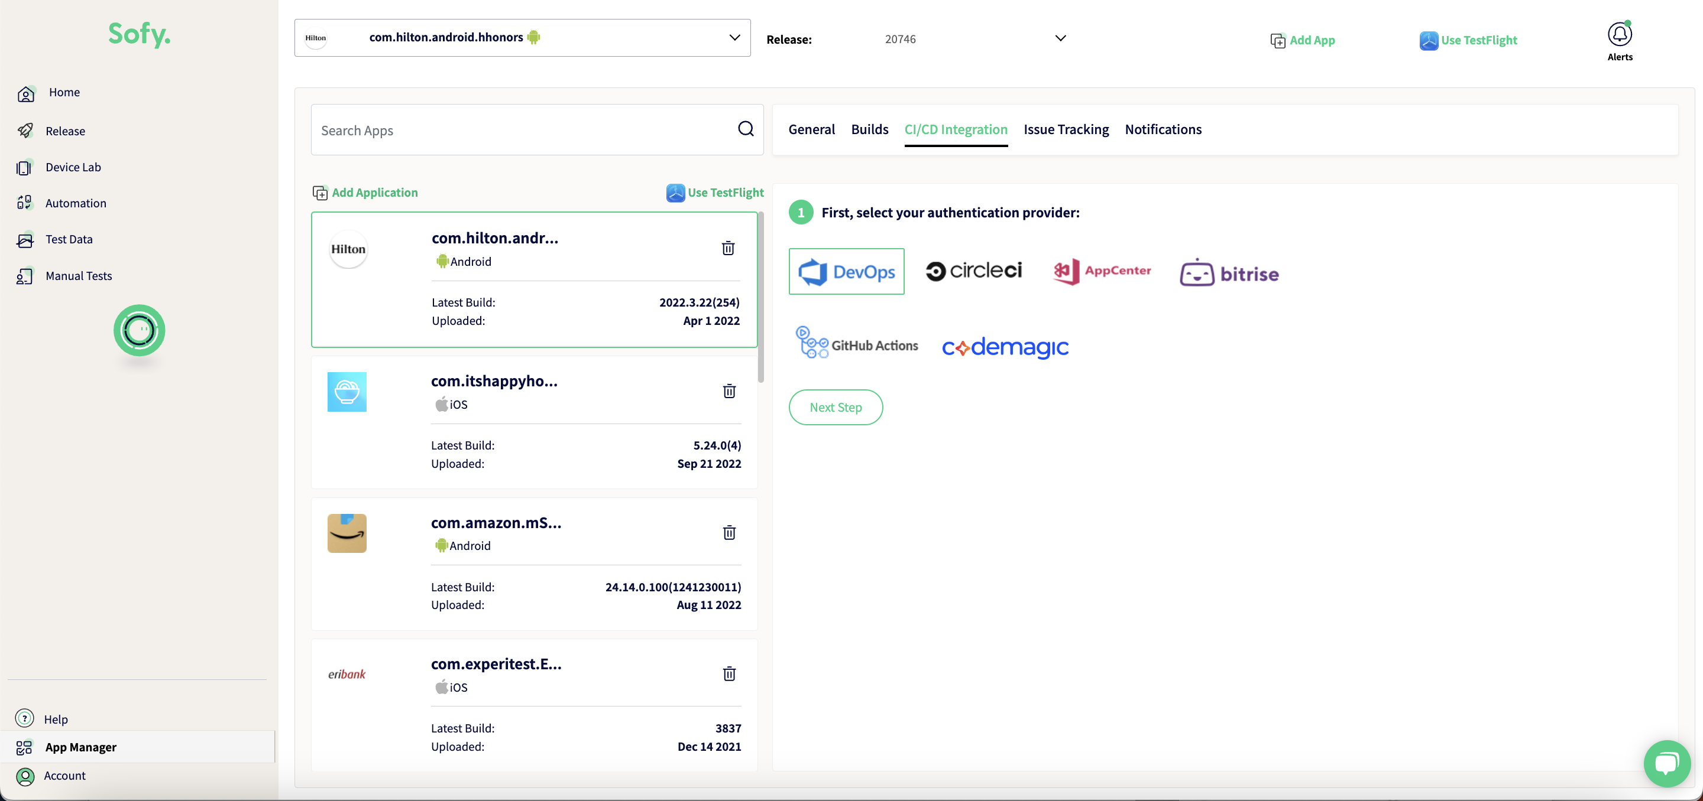This screenshot has width=1703, height=801.
Task: Click build value 2022.3.22(254)
Action: coord(699,302)
